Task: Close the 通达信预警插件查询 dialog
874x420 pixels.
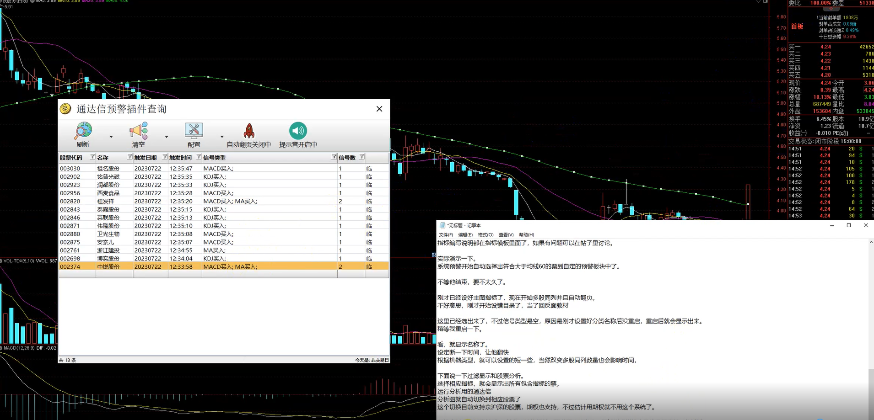Action: 379,109
